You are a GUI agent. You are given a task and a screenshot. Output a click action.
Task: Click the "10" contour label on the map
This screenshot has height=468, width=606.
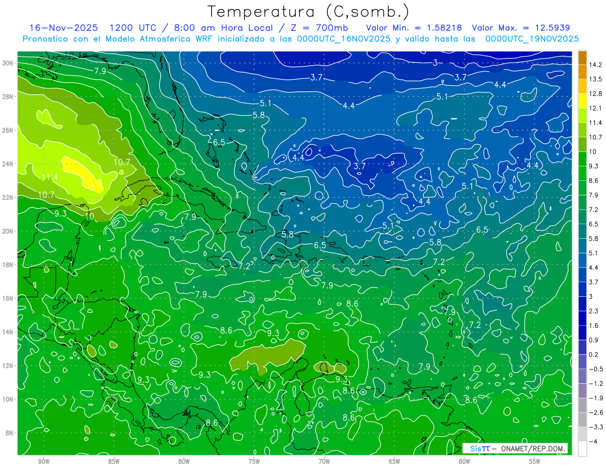(89, 216)
